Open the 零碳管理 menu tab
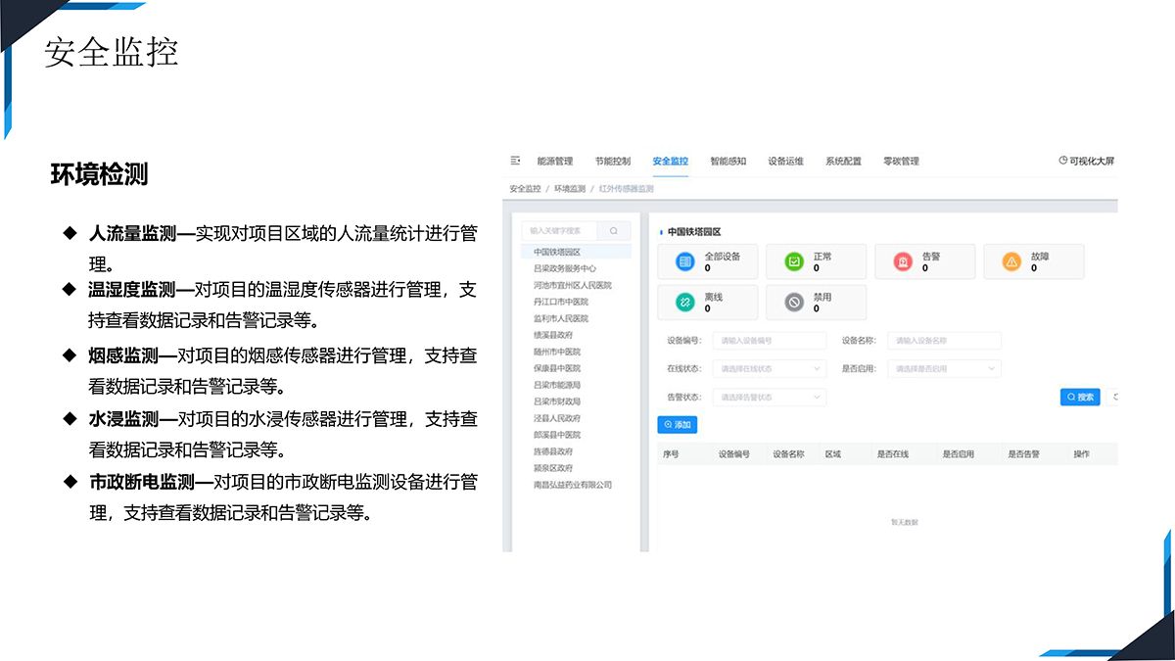The image size is (1175, 661). [x=901, y=161]
